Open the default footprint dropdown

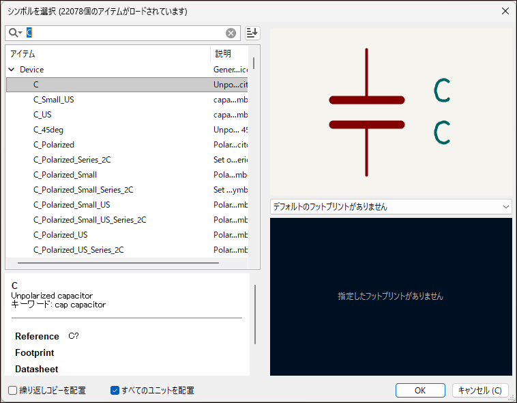[391, 206]
